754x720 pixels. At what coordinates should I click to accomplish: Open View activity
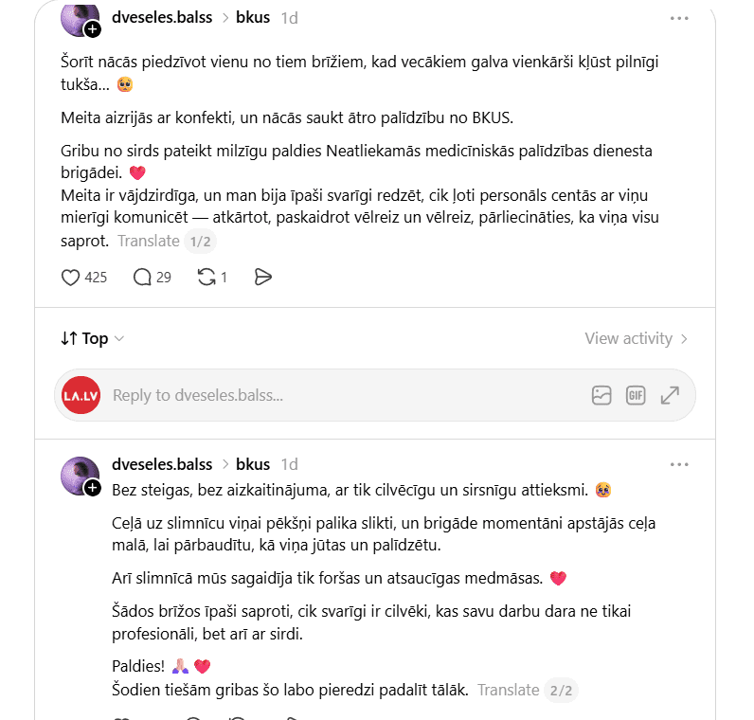click(x=637, y=338)
